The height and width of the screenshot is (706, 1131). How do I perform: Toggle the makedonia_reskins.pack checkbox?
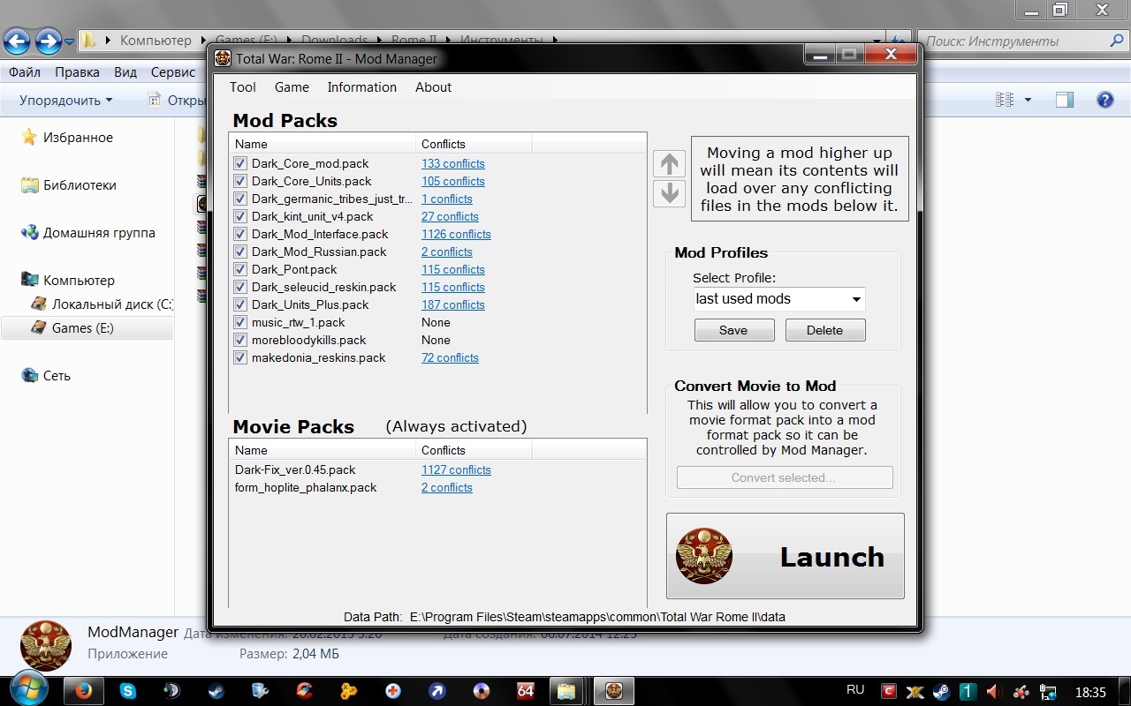(240, 357)
